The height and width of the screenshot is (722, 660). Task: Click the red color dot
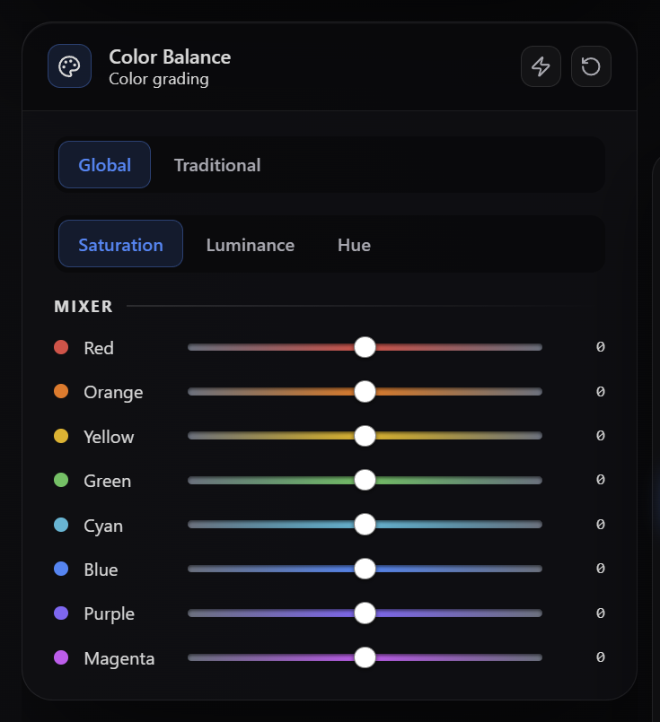tap(61, 347)
